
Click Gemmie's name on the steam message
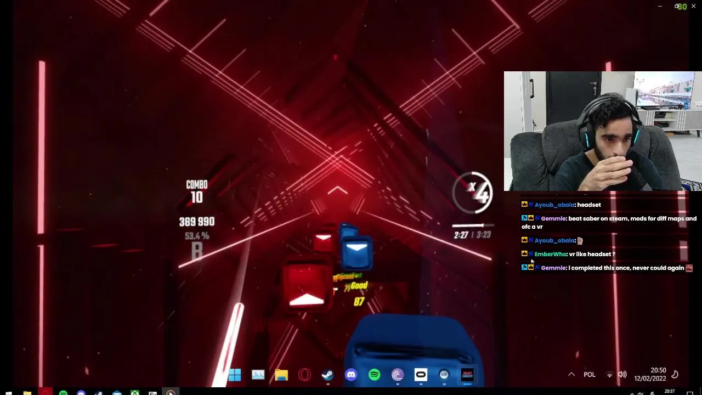(x=553, y=218)
